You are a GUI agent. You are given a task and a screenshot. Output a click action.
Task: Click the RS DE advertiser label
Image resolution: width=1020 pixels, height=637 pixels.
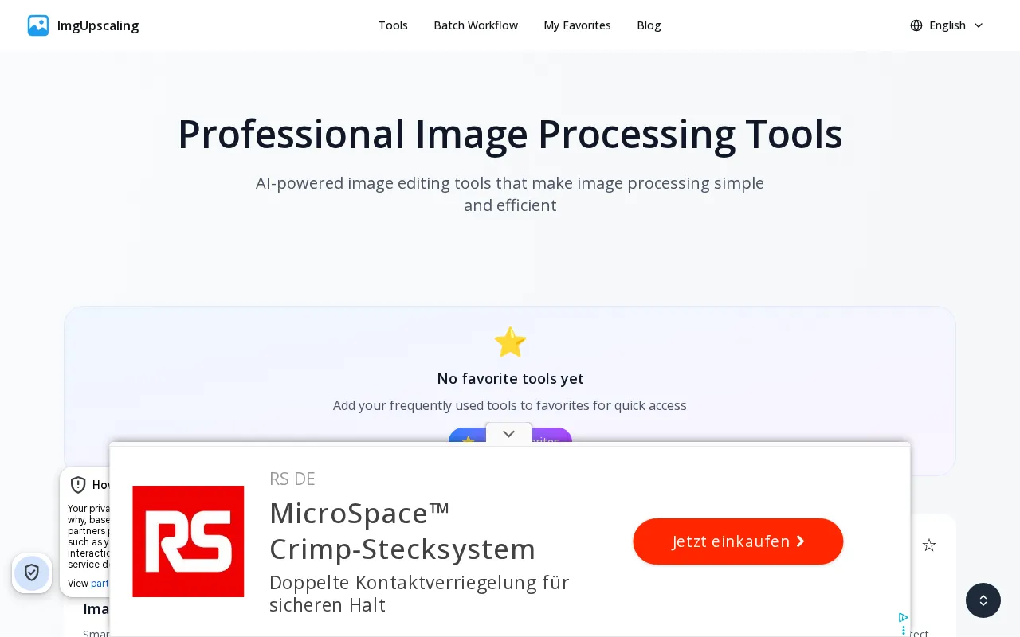(292, 479)
